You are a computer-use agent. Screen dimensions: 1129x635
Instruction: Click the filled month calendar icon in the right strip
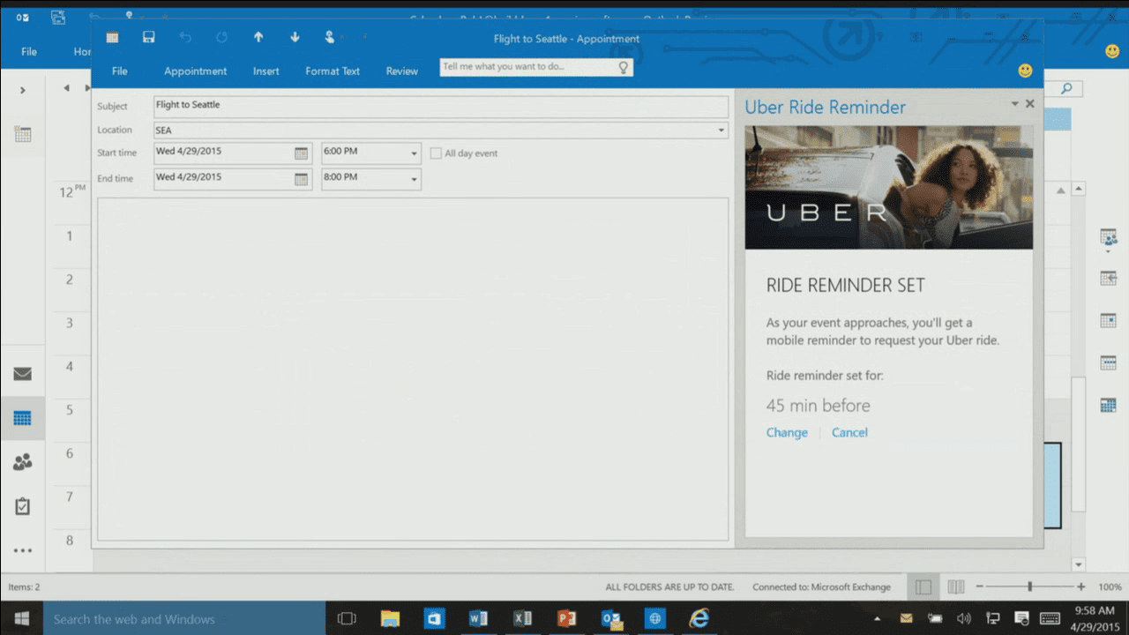coord(1109,405)
